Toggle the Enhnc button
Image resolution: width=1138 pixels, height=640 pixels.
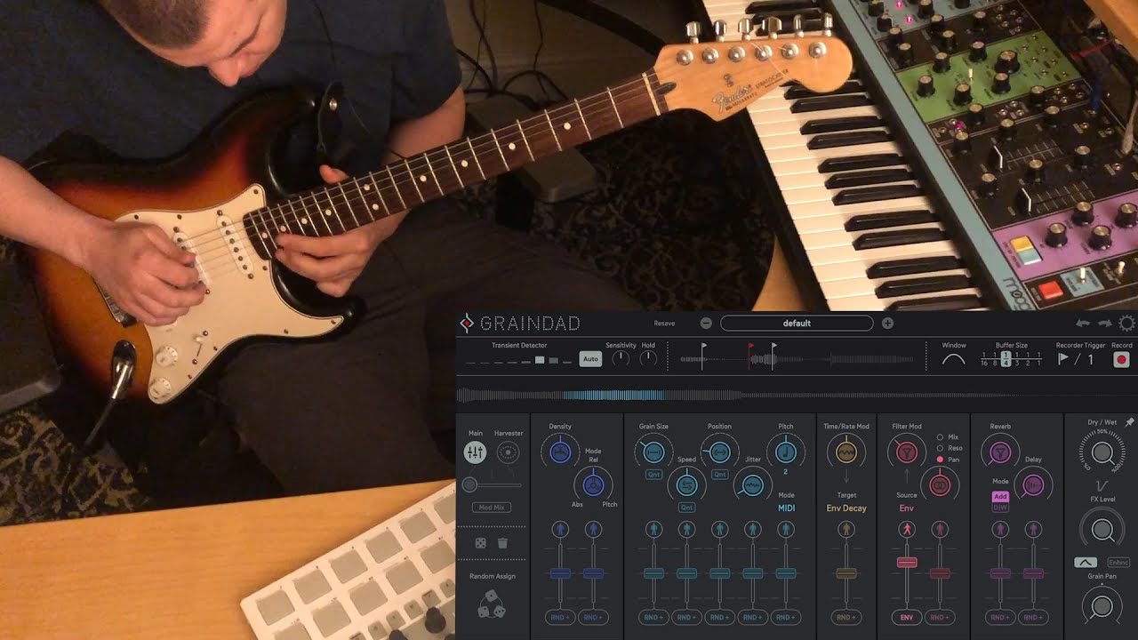coord(1118,563)
